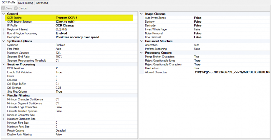This screenshot has height=140, width=271.
Task: Click the Reject Questionable Characters True value
Action: (197, 64)
